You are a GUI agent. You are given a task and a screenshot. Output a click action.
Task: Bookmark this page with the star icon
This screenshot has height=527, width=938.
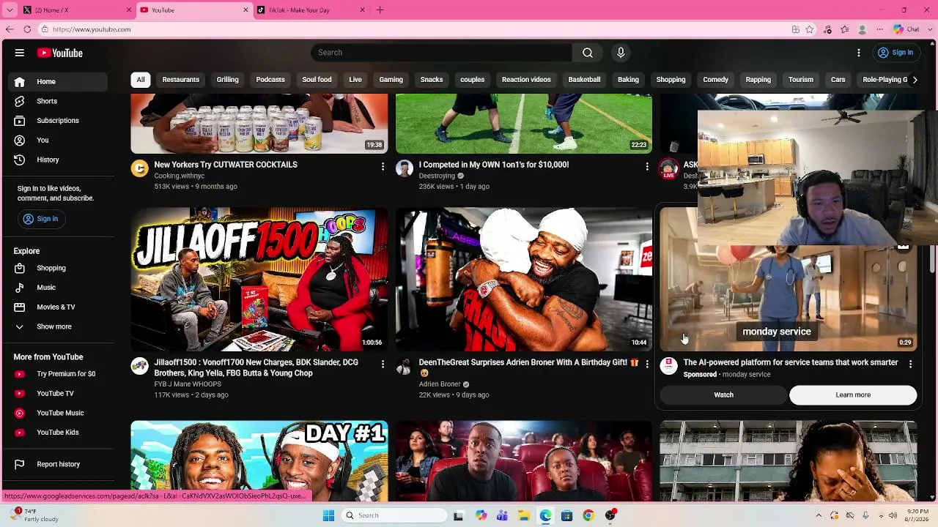pos(810,29)
